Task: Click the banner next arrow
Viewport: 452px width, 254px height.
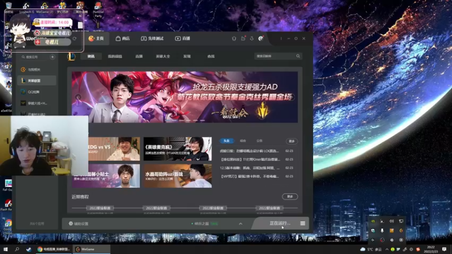Action: coord(292,97)
